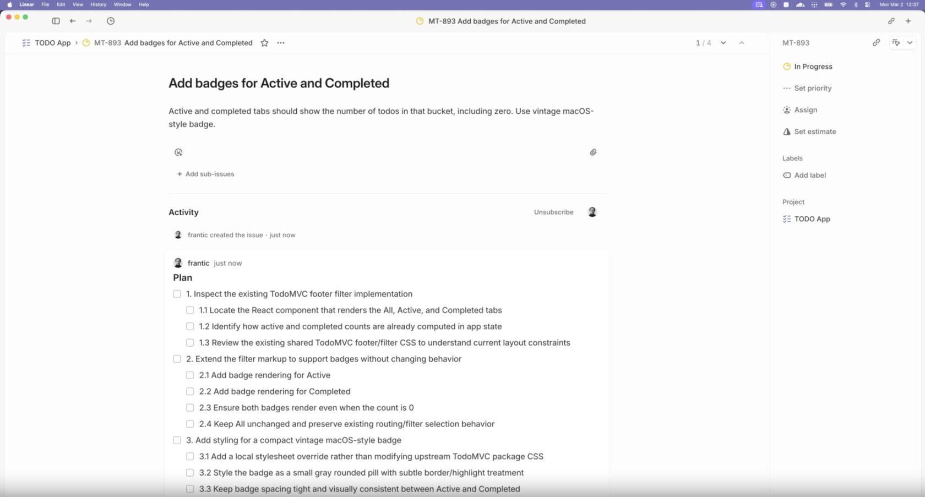The height and width of the screenshot is (497, 925).
Task: Click the new tab plus icon
Action: [x=908, y=21]
